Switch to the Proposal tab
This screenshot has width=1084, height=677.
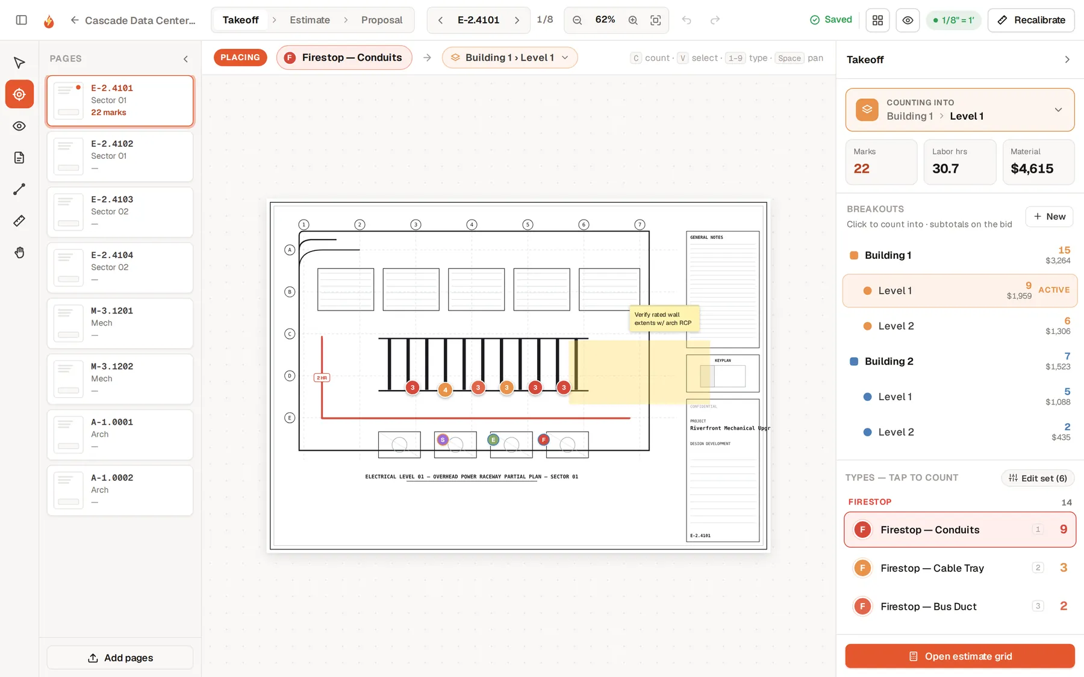(x=381, y=20)
